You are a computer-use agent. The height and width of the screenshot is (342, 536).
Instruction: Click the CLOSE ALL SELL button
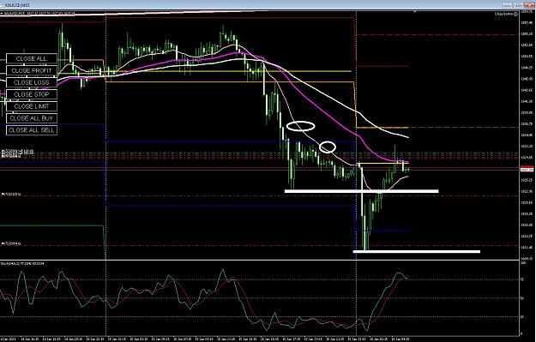point(32,130)
